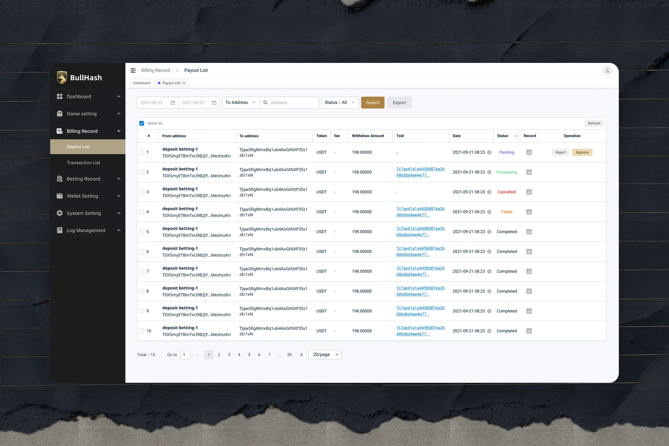Click the Address search input field
Viewport: 669px width, 446px height.
coord(289,103)
